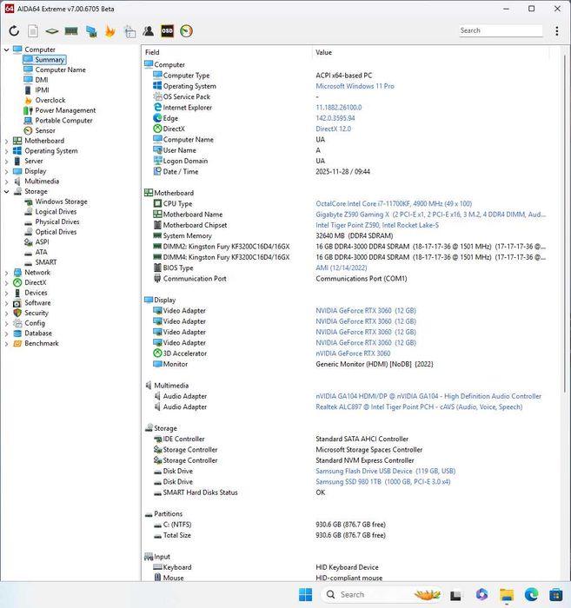Viewport: 571px width, 608px height.
Task: Open Optical Drives under Storage
Action: [x=56, y=232]
